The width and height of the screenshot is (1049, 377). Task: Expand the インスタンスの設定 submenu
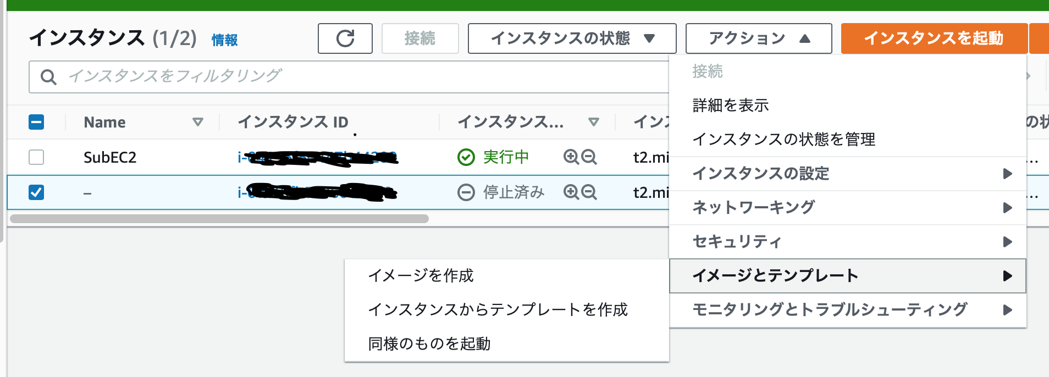click(848, 174)
